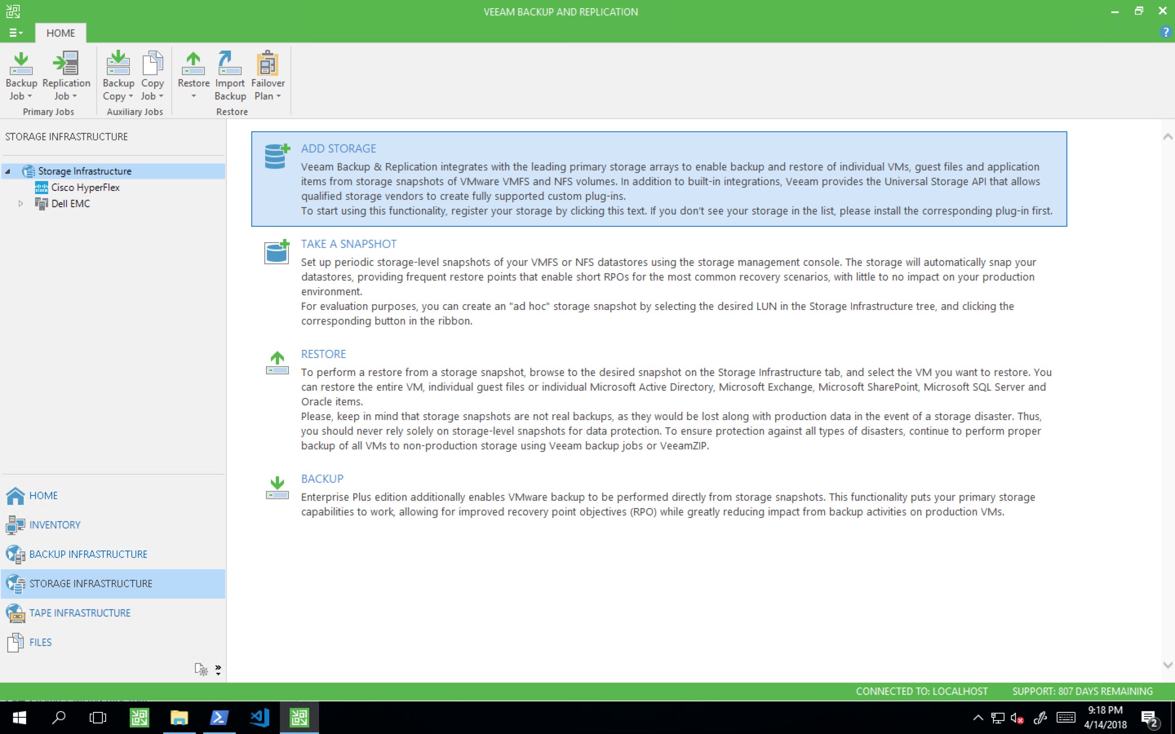The height and width of the screenshot is (734, 1175).
Task: Click the Restore section up-arrow icon
Action: tap(277, 363)
